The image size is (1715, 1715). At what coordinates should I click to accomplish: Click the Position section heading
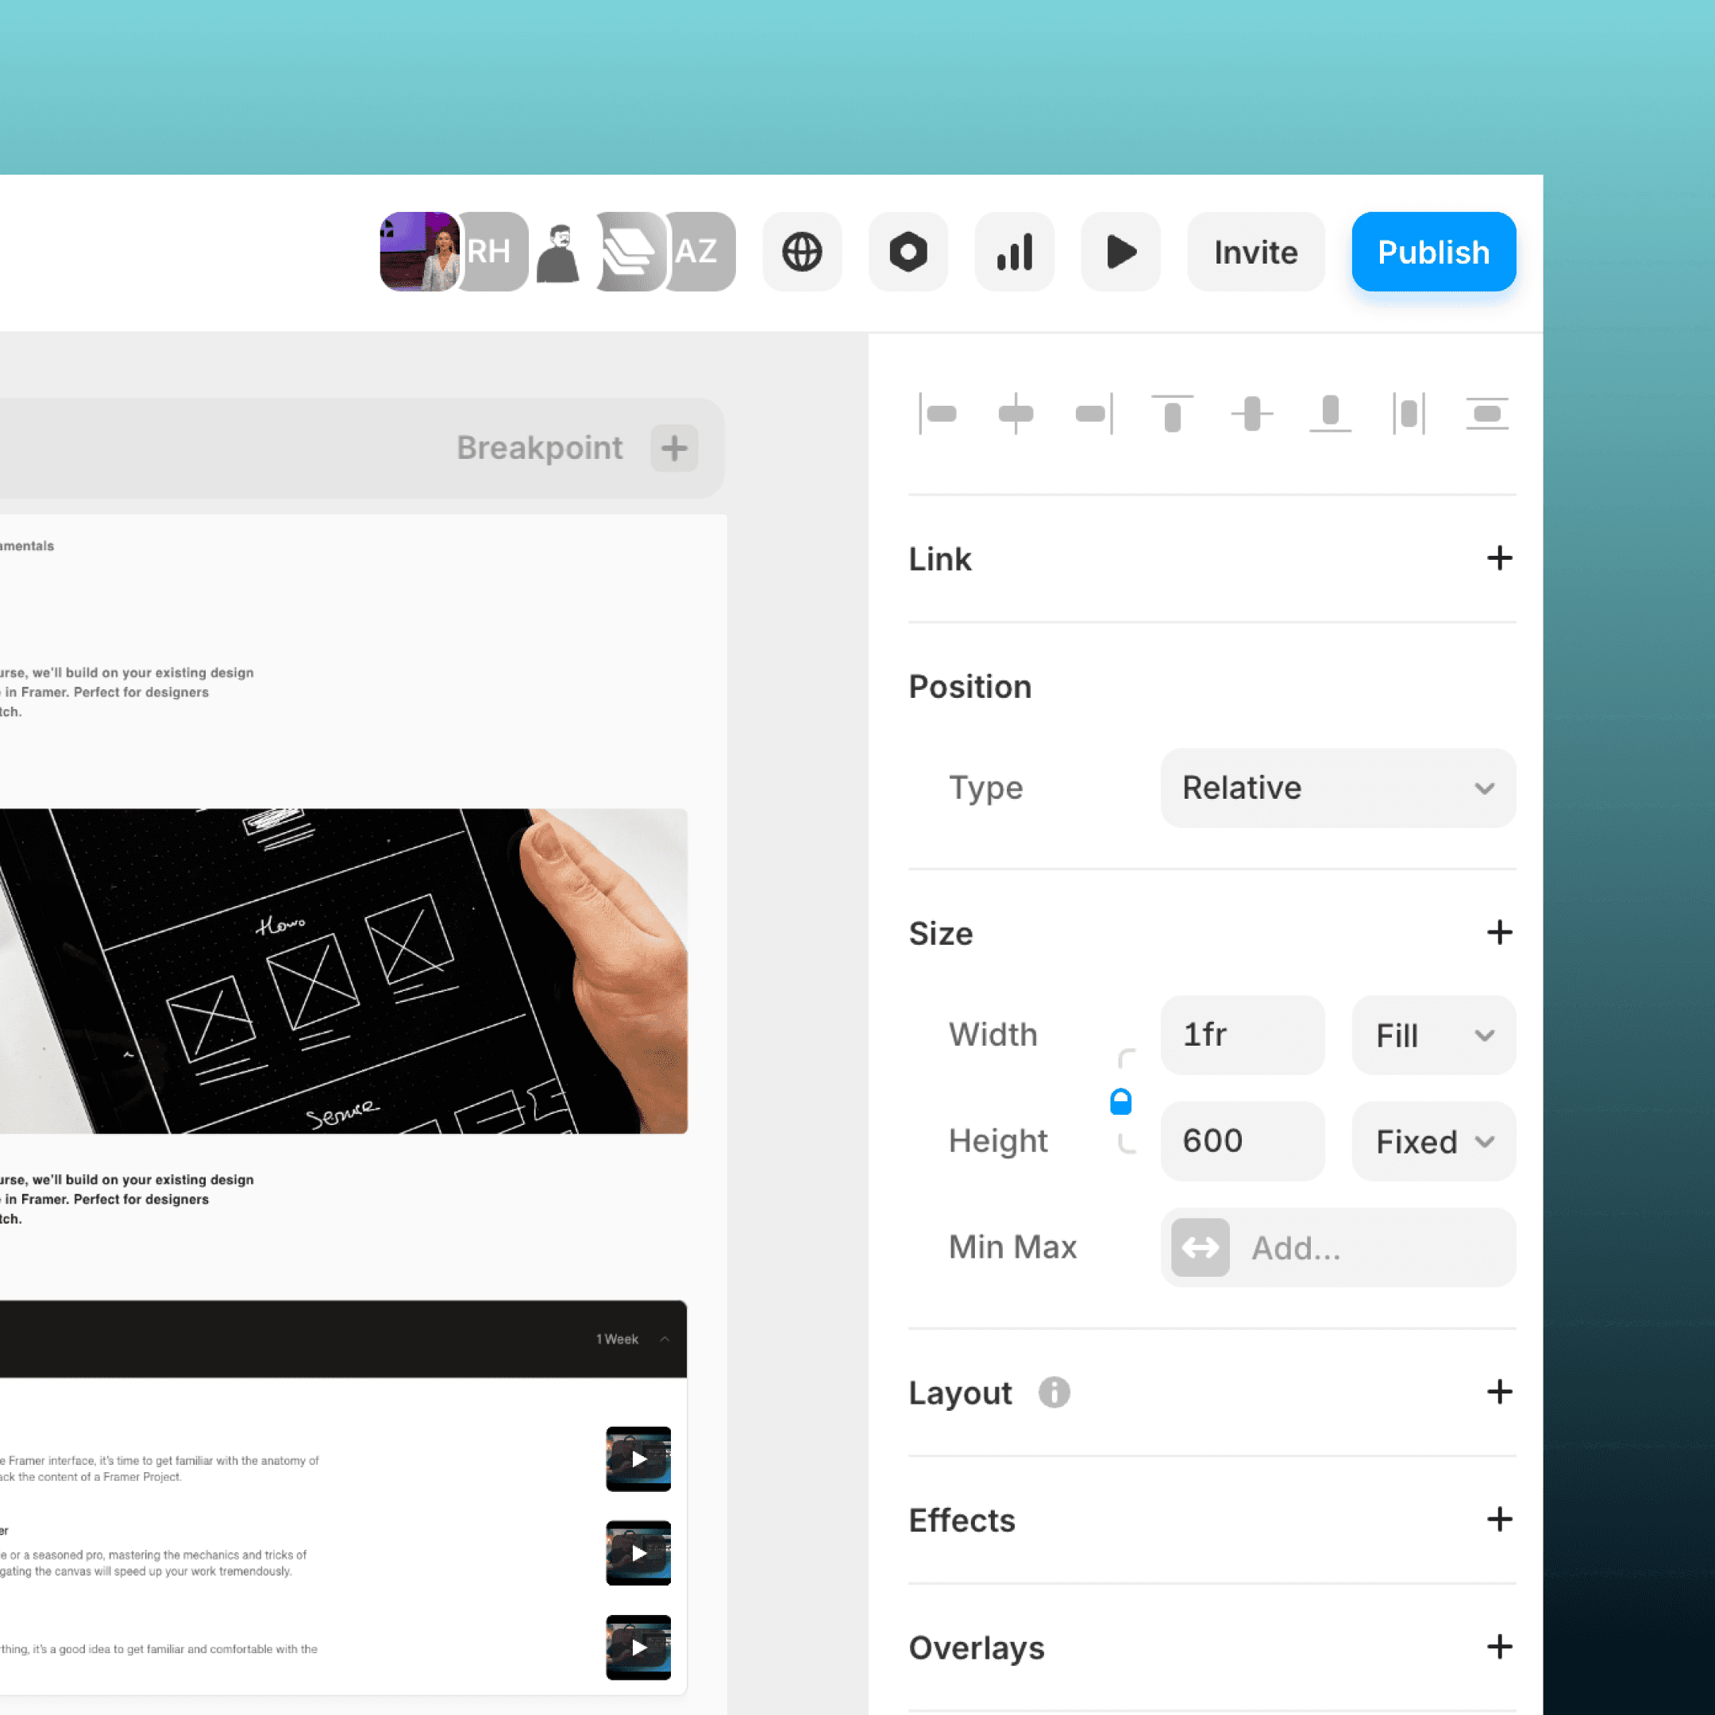click(969, 686)
